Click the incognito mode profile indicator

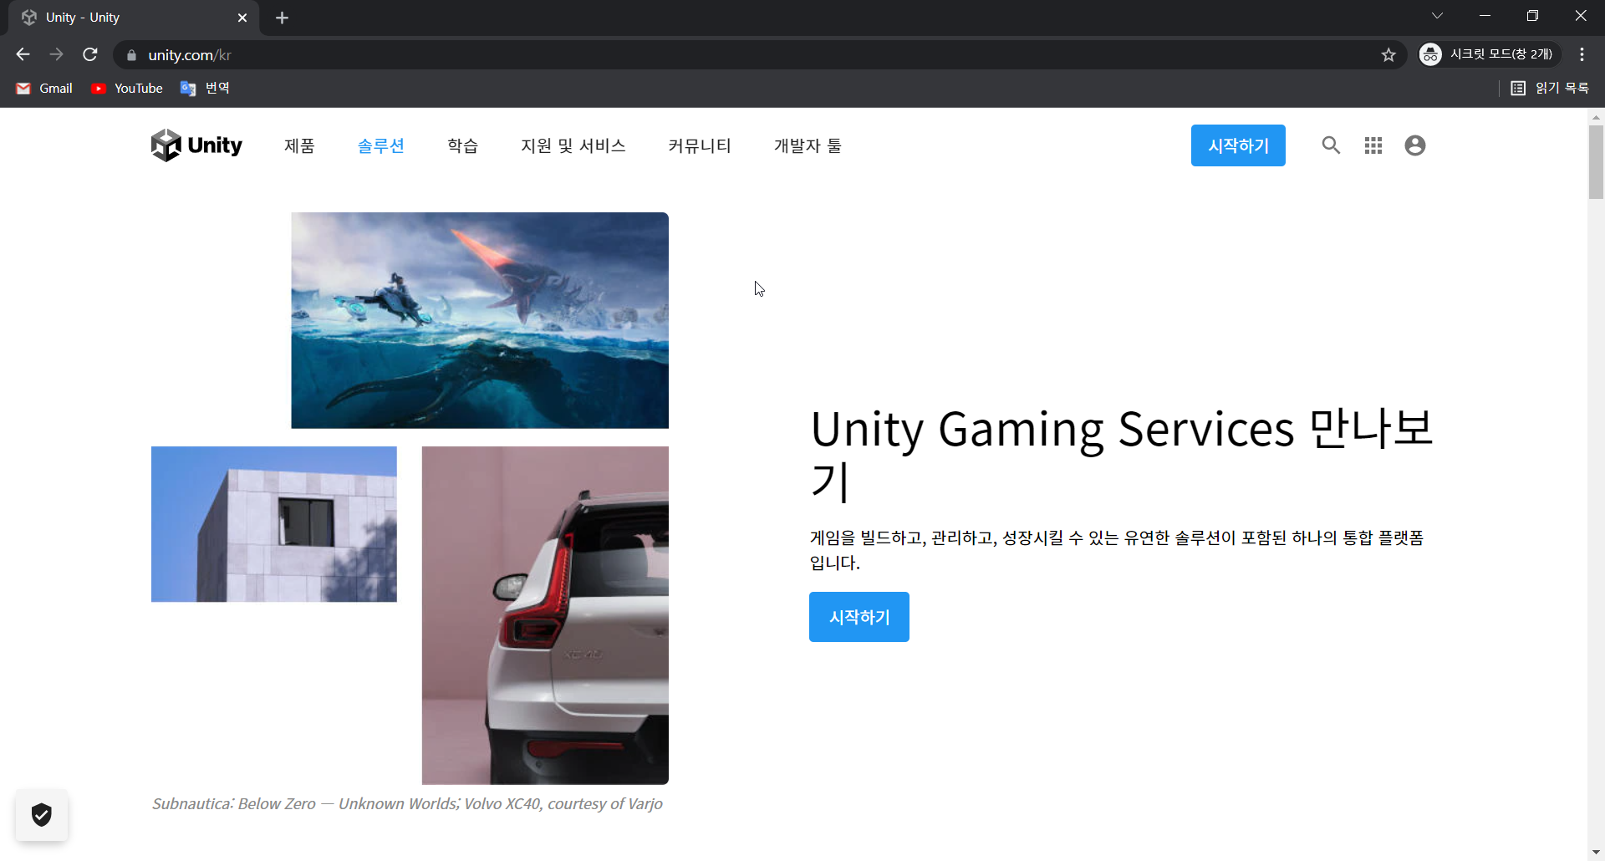click(1490, 54)
